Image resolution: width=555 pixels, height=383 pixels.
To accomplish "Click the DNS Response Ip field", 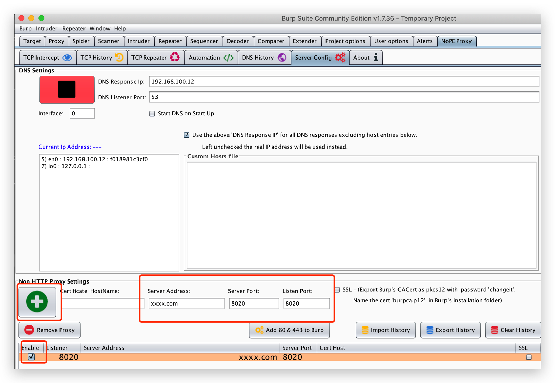I will (x=344, y=82).
